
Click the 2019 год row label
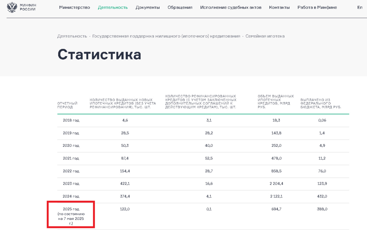click(71, 133)
